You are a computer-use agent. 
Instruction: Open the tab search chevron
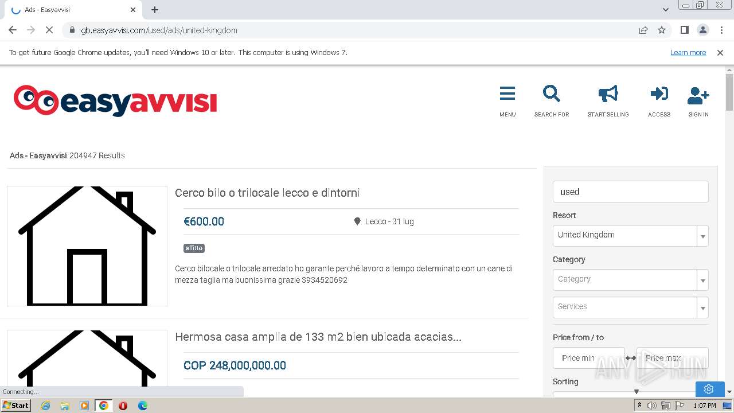(666, 10)
